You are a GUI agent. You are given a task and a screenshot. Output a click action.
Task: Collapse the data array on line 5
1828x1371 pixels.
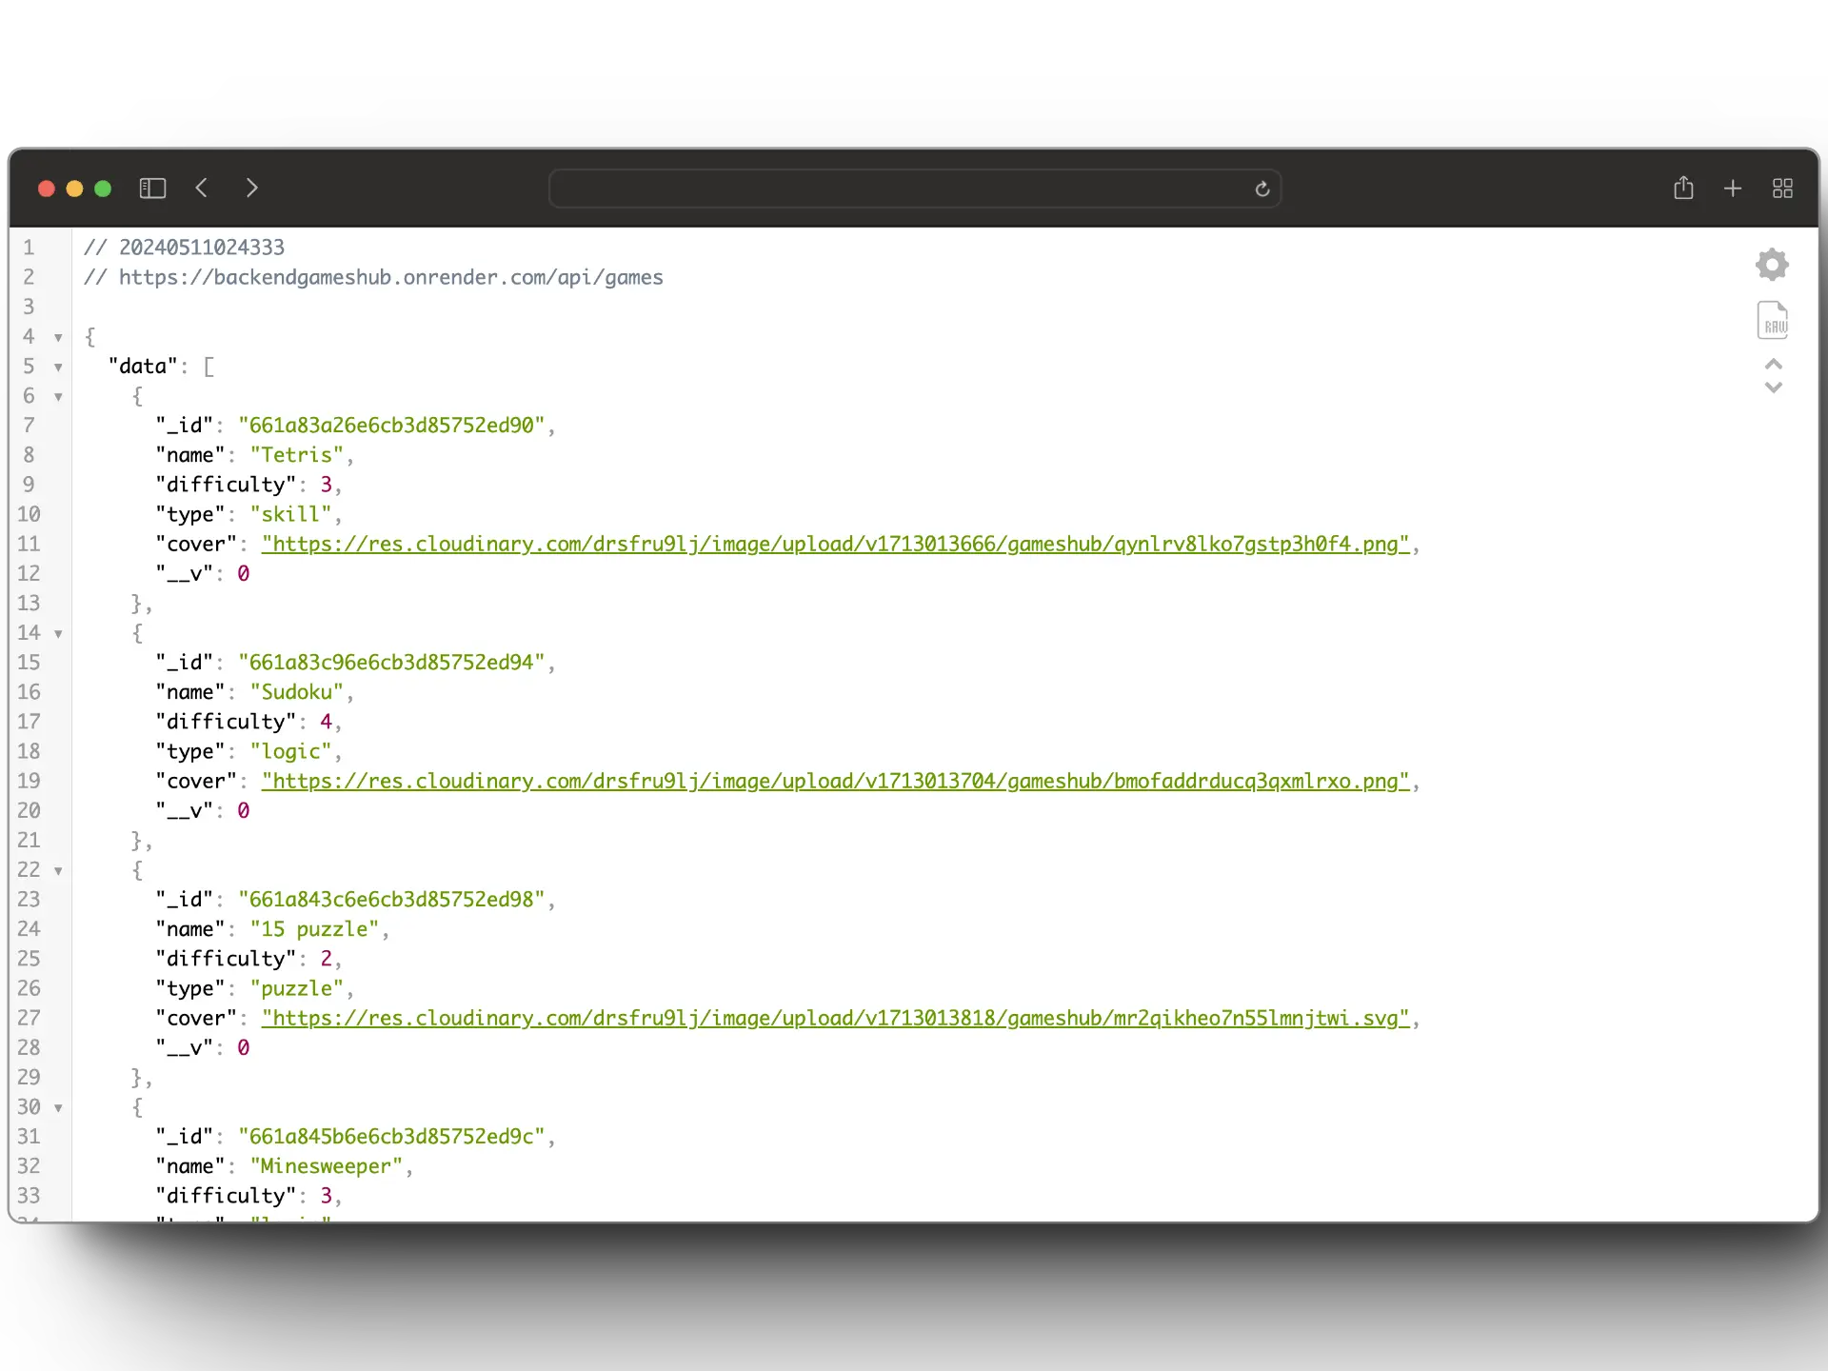pyautogui.click(x=57, y=367)
